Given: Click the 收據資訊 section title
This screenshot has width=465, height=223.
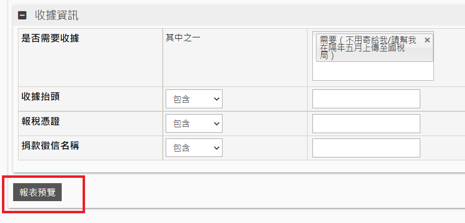Looking at the screenshot, I should coord(57,15).
